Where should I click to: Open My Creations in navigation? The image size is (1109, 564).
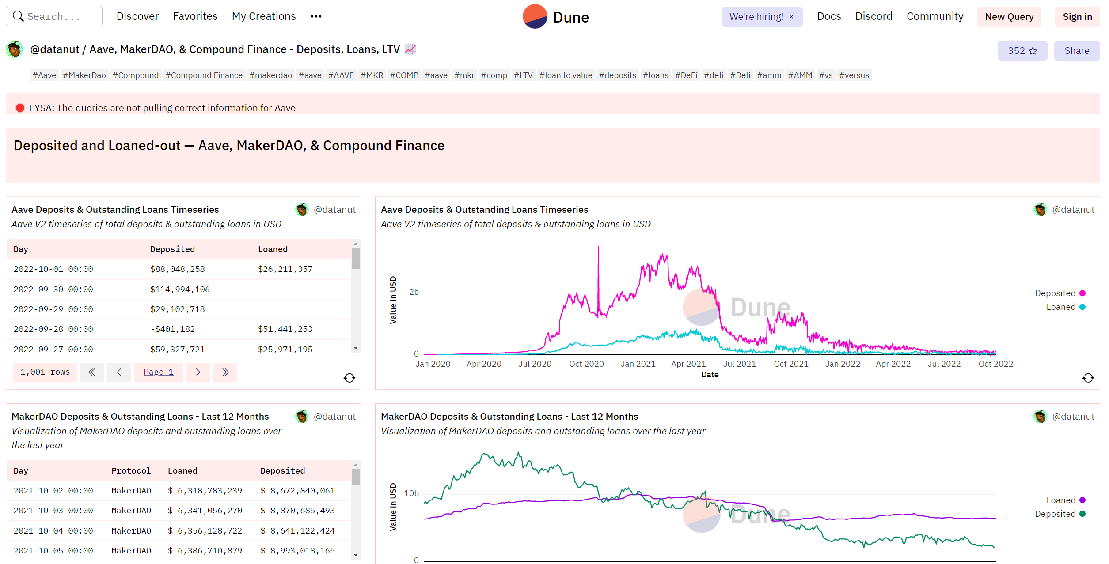(264, 16)
